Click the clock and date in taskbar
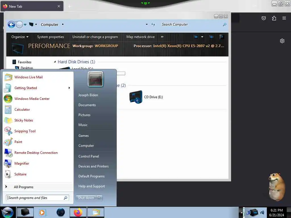Viewport: 291px width, 218px height. tap(277, 212)
